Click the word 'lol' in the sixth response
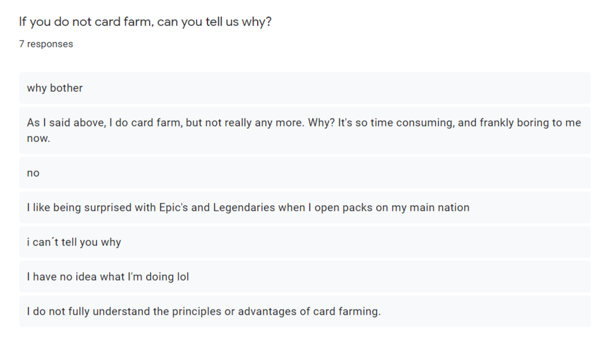Screen dimensions: 603x340 coord(183,277)
